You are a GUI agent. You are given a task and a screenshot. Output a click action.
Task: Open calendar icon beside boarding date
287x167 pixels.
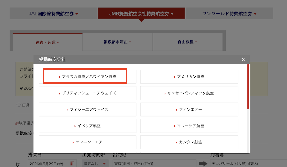pos(72,164)
